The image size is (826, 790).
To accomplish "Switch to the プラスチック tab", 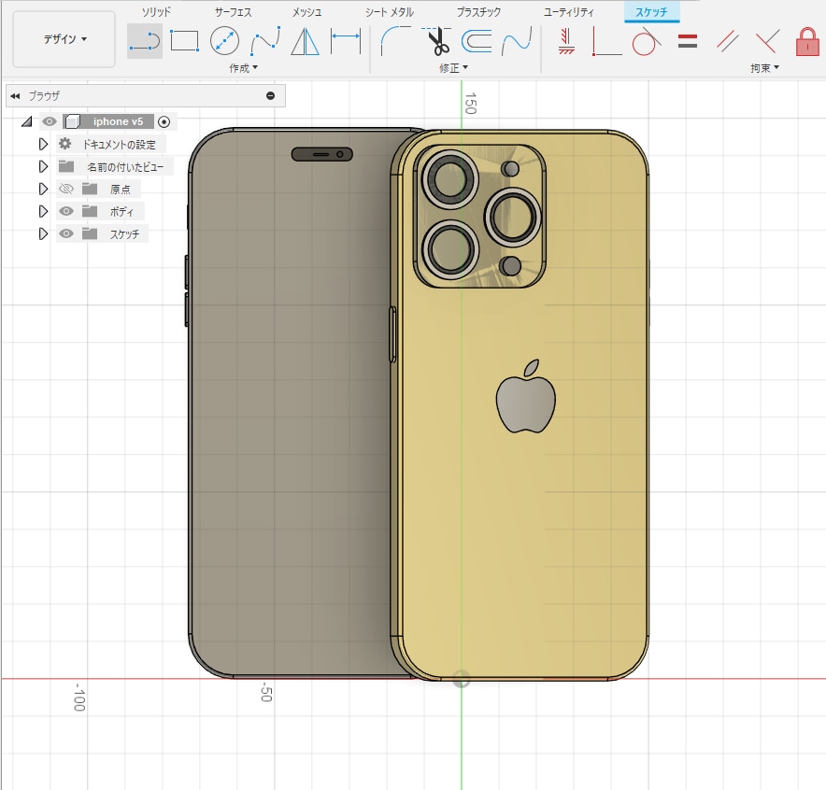I will (x=478, y=11).
